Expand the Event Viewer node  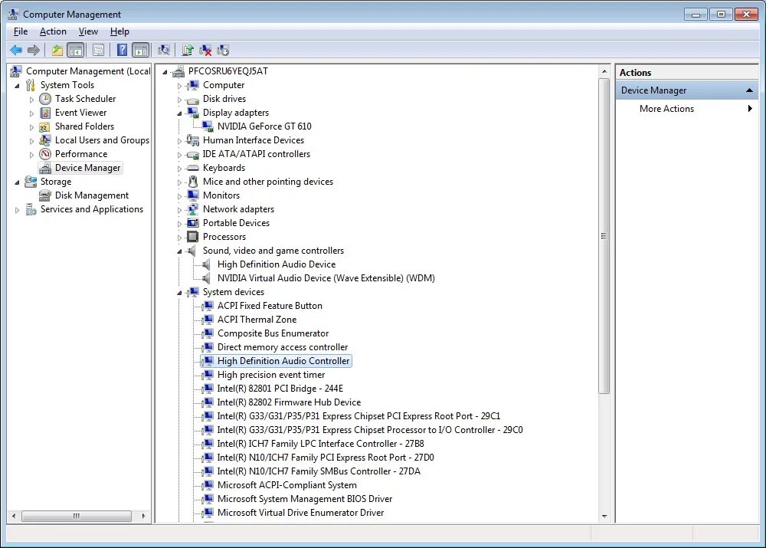click(31, 113)
